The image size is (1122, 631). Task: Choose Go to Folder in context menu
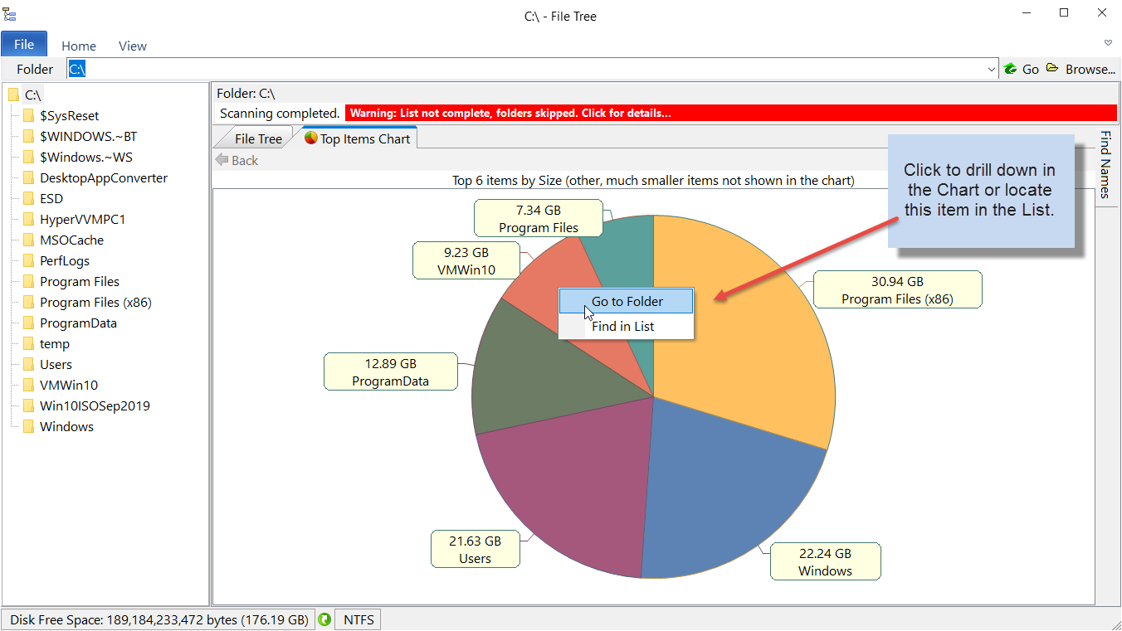627,301
